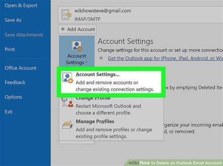
Task: Click the mail account icon beside wikihowsteve@gmail.com
Action: (x=66, y=15)
